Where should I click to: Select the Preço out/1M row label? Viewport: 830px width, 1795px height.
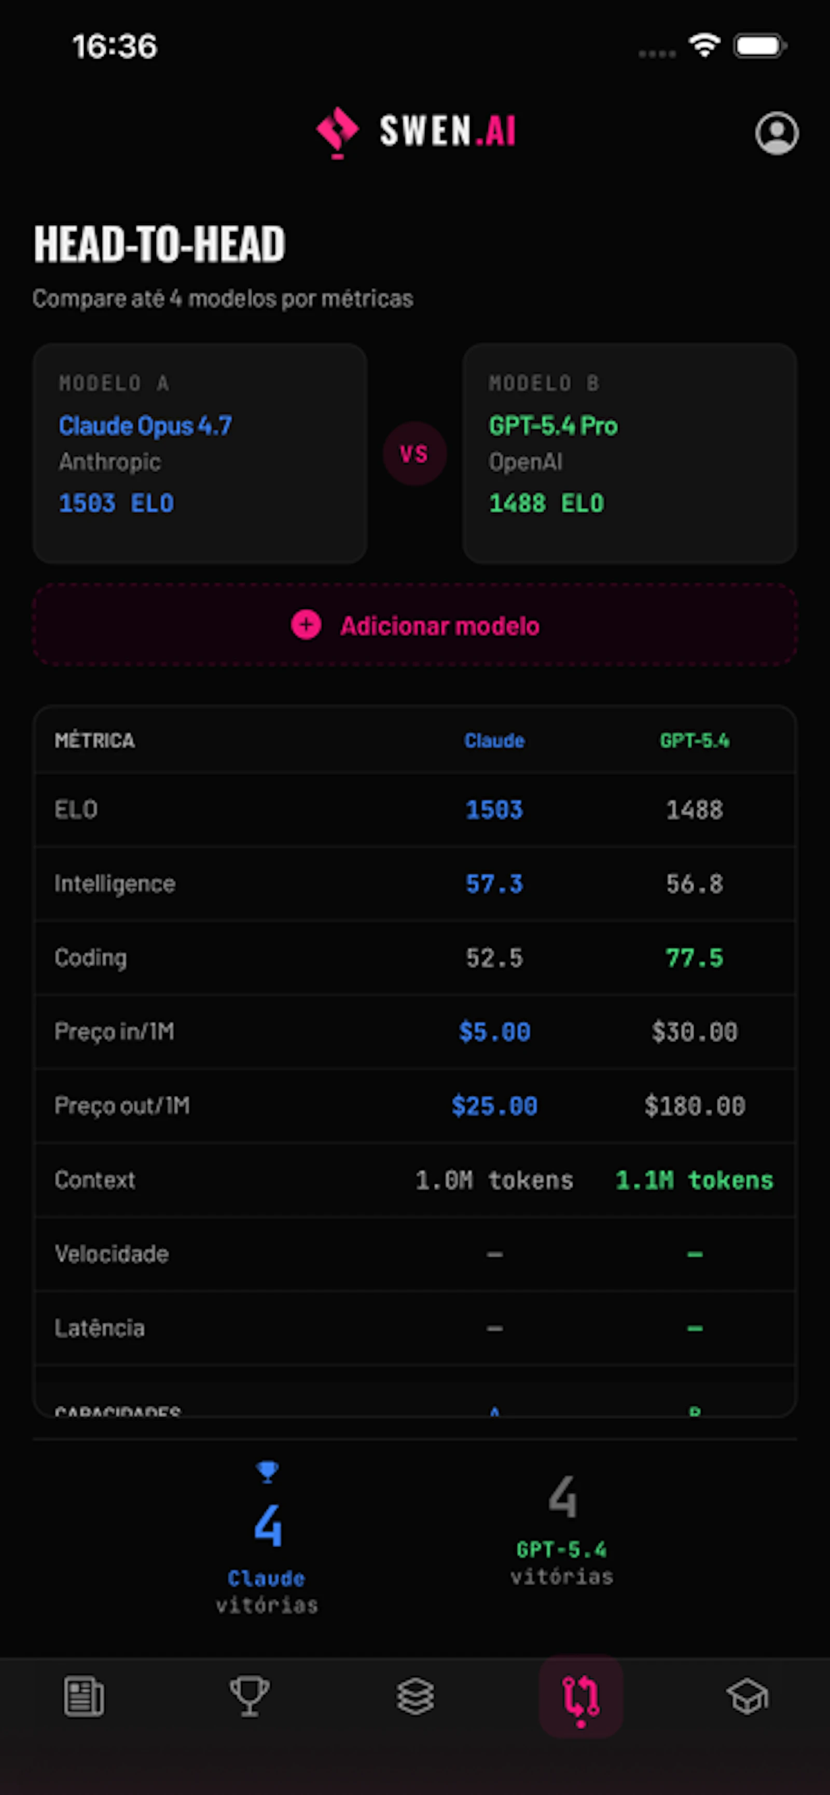click(122, 1105)
